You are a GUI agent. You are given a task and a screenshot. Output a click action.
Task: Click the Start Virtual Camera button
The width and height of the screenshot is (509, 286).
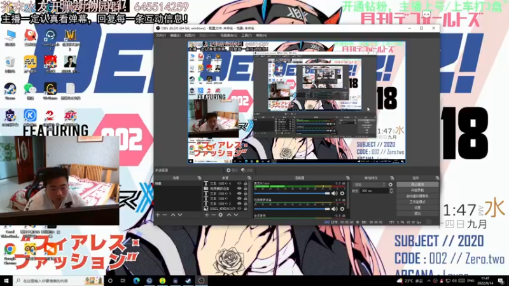417,196
